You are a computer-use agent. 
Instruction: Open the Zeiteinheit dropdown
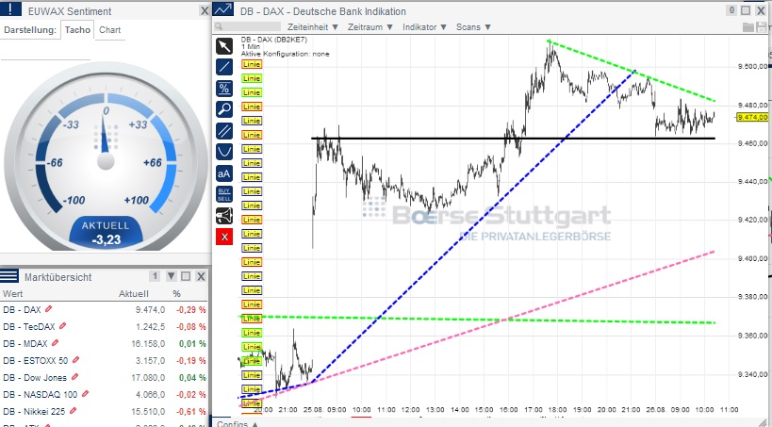click(313, 27)
